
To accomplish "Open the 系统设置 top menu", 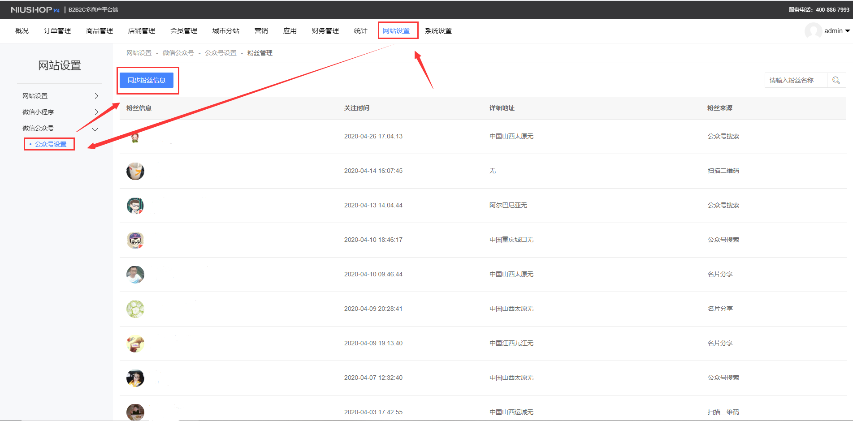I will pyautogui.click(x=438, y=31).
